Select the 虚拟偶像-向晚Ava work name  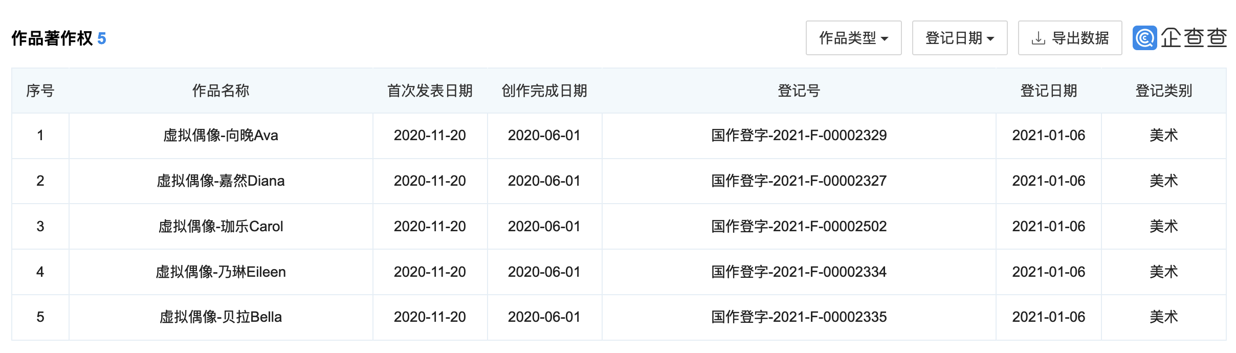[x=220, y=136]
